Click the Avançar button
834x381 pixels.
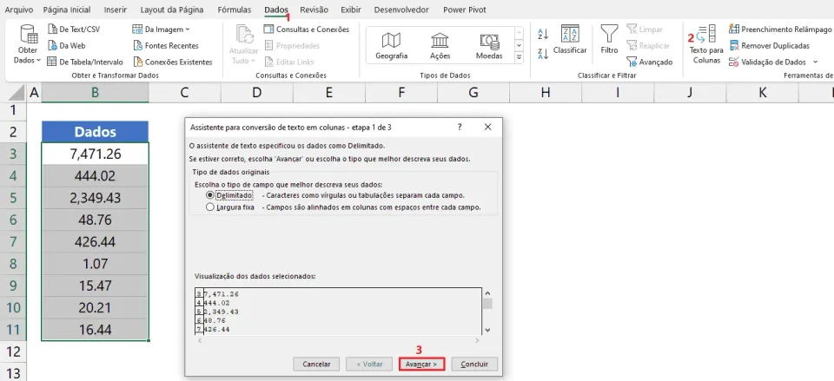(x=421, y=364)
